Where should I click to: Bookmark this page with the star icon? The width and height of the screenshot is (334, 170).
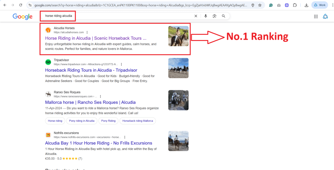coord(260,5)
